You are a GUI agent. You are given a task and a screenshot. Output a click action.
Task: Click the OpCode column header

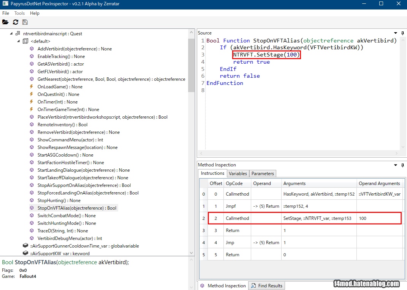[237, 183]
